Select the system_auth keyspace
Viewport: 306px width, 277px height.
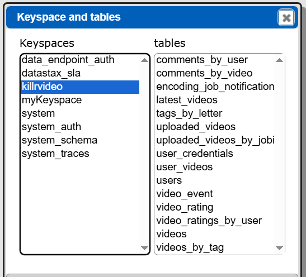tap(80, 127)
